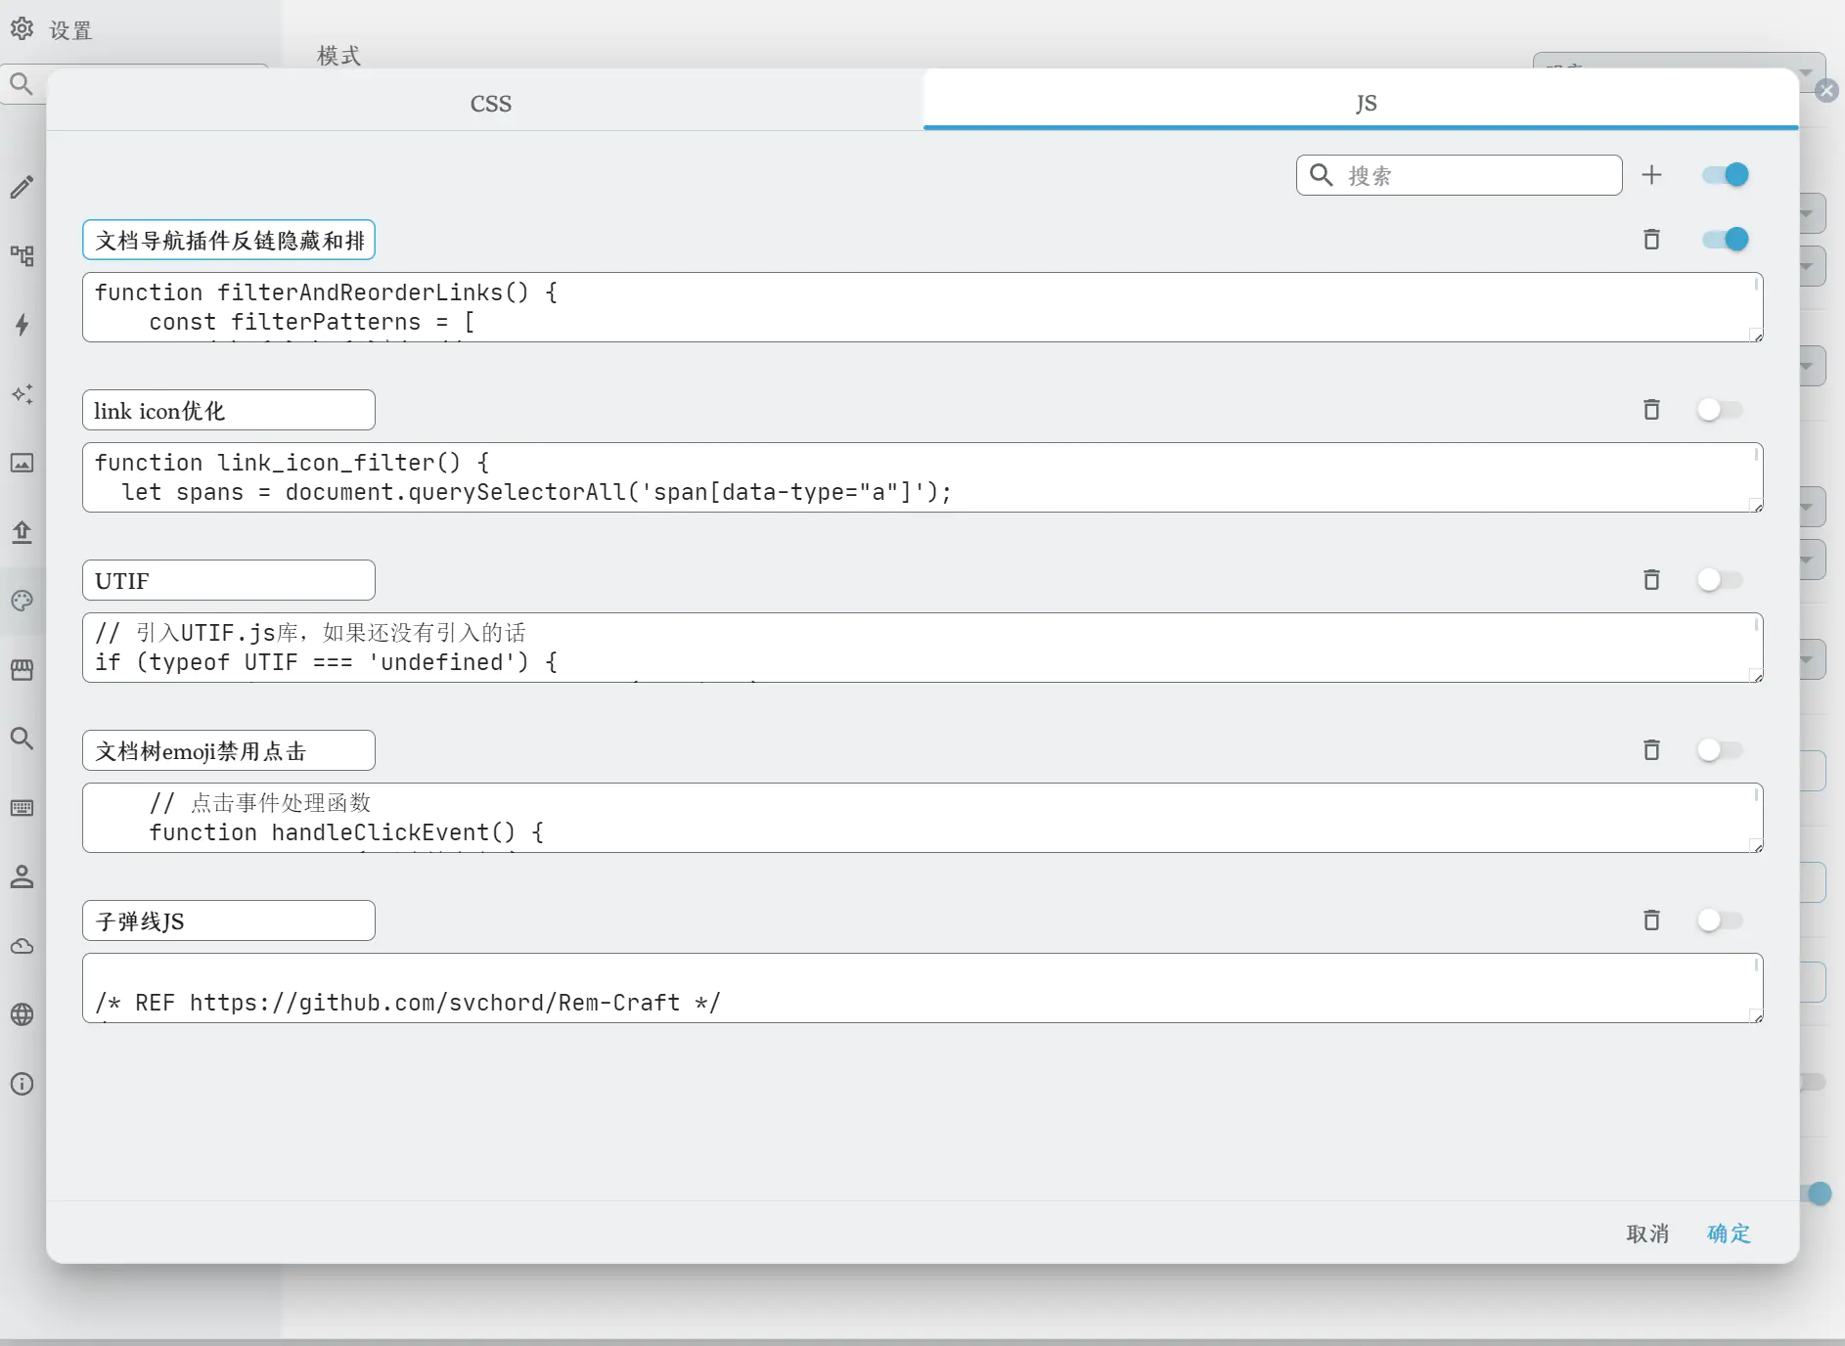Select the JS tab
Screen dimensions: 1845x1346
pos(1366,104)
